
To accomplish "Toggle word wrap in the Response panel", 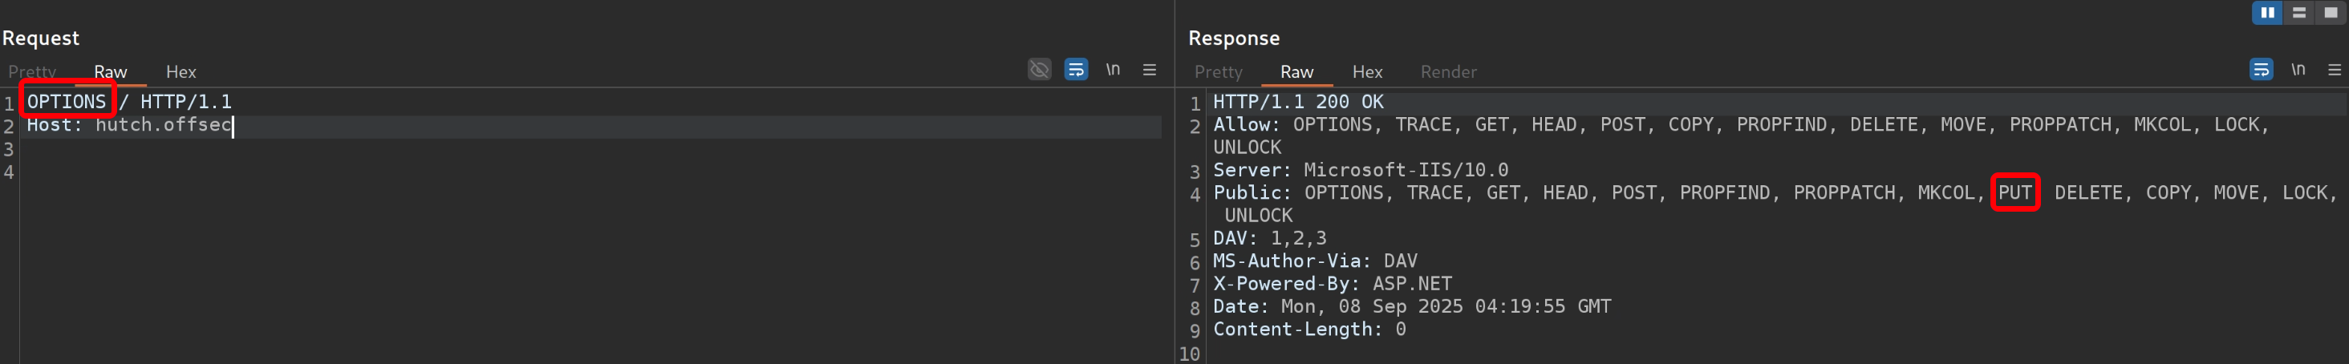I will 2262,69.
